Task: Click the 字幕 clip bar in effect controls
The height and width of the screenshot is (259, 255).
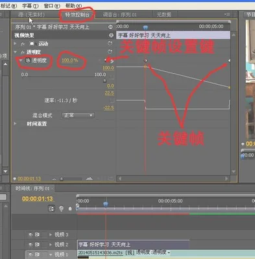Action: (173, 35)
